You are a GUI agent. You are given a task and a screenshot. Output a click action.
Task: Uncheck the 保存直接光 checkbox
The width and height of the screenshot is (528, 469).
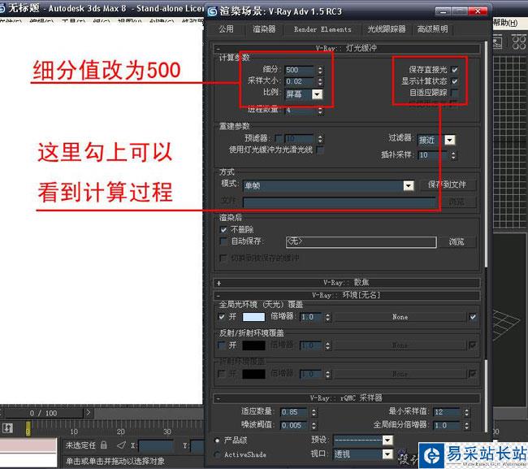click(455, 70)
